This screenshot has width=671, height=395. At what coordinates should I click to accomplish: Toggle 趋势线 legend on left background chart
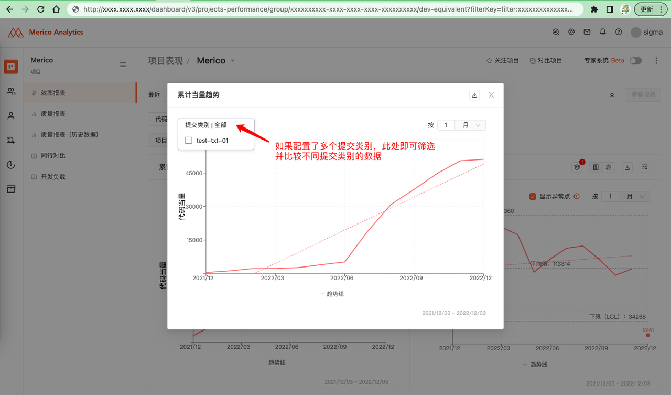pos(273,362)
